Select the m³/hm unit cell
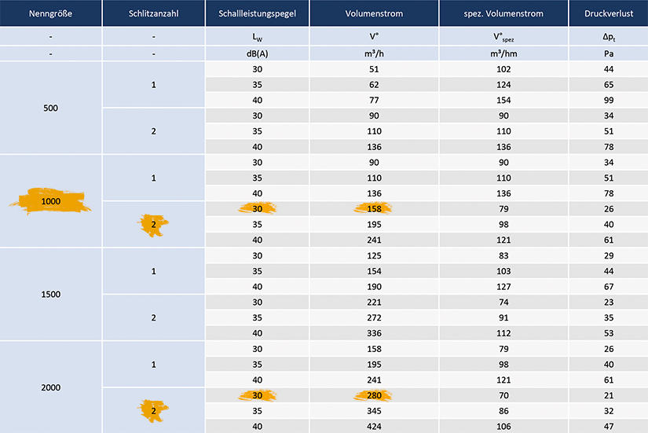Viewport: 648px width, 433px height. [503, 53]
